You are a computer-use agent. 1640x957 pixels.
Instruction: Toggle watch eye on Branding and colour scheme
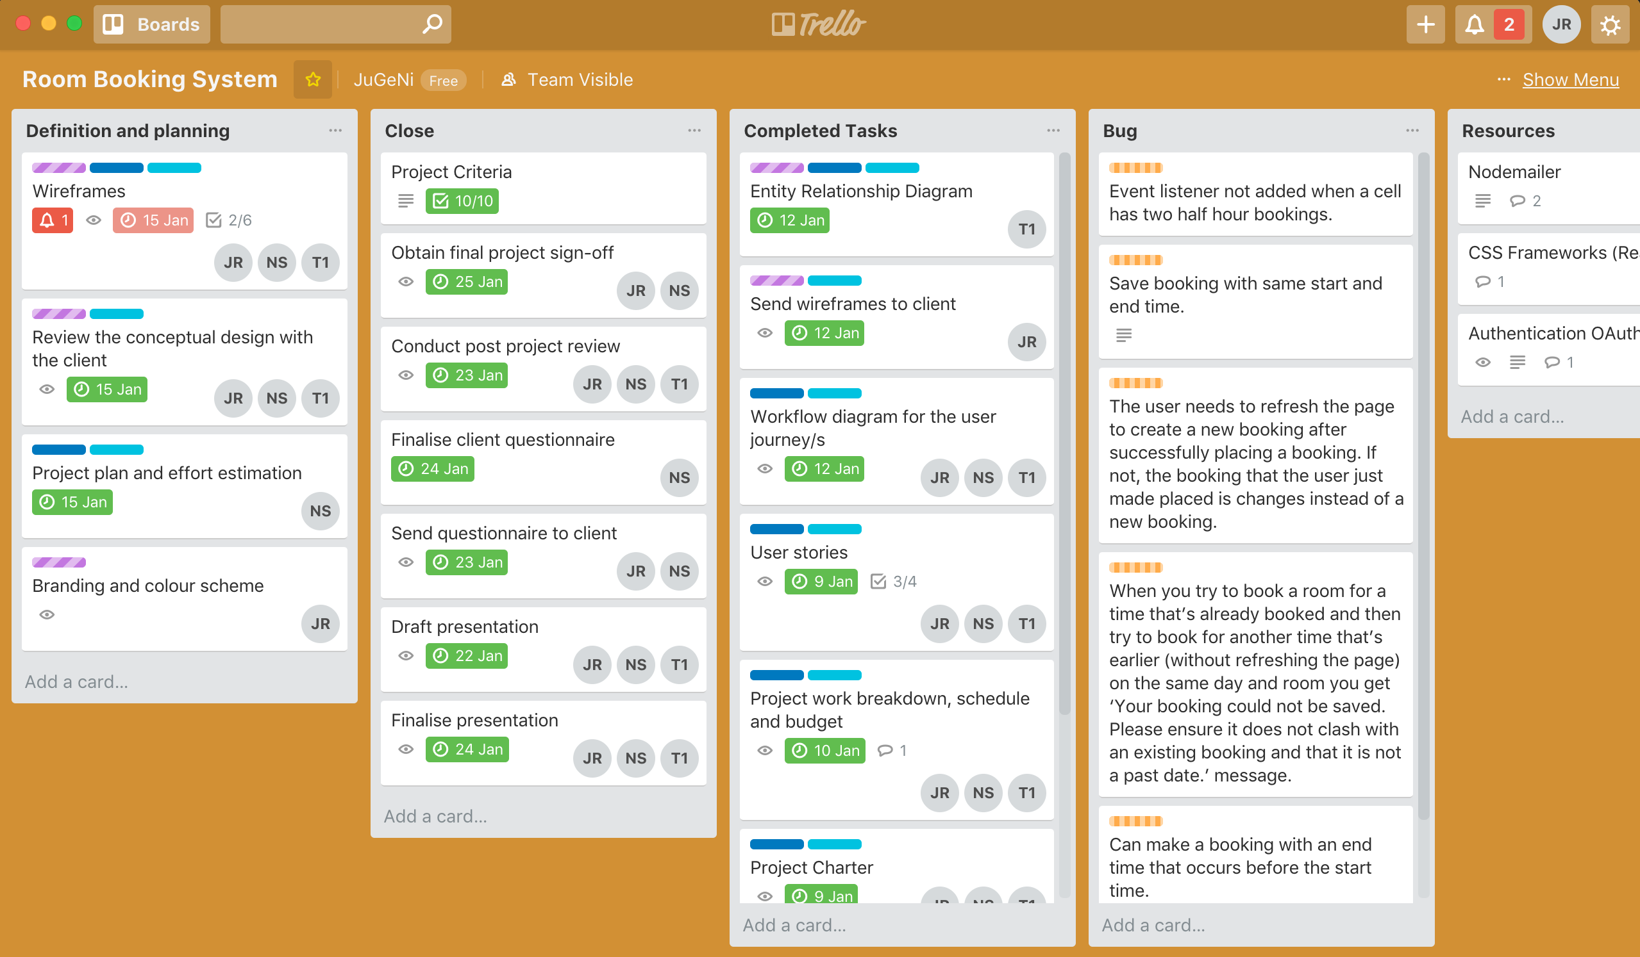[47, 614]
